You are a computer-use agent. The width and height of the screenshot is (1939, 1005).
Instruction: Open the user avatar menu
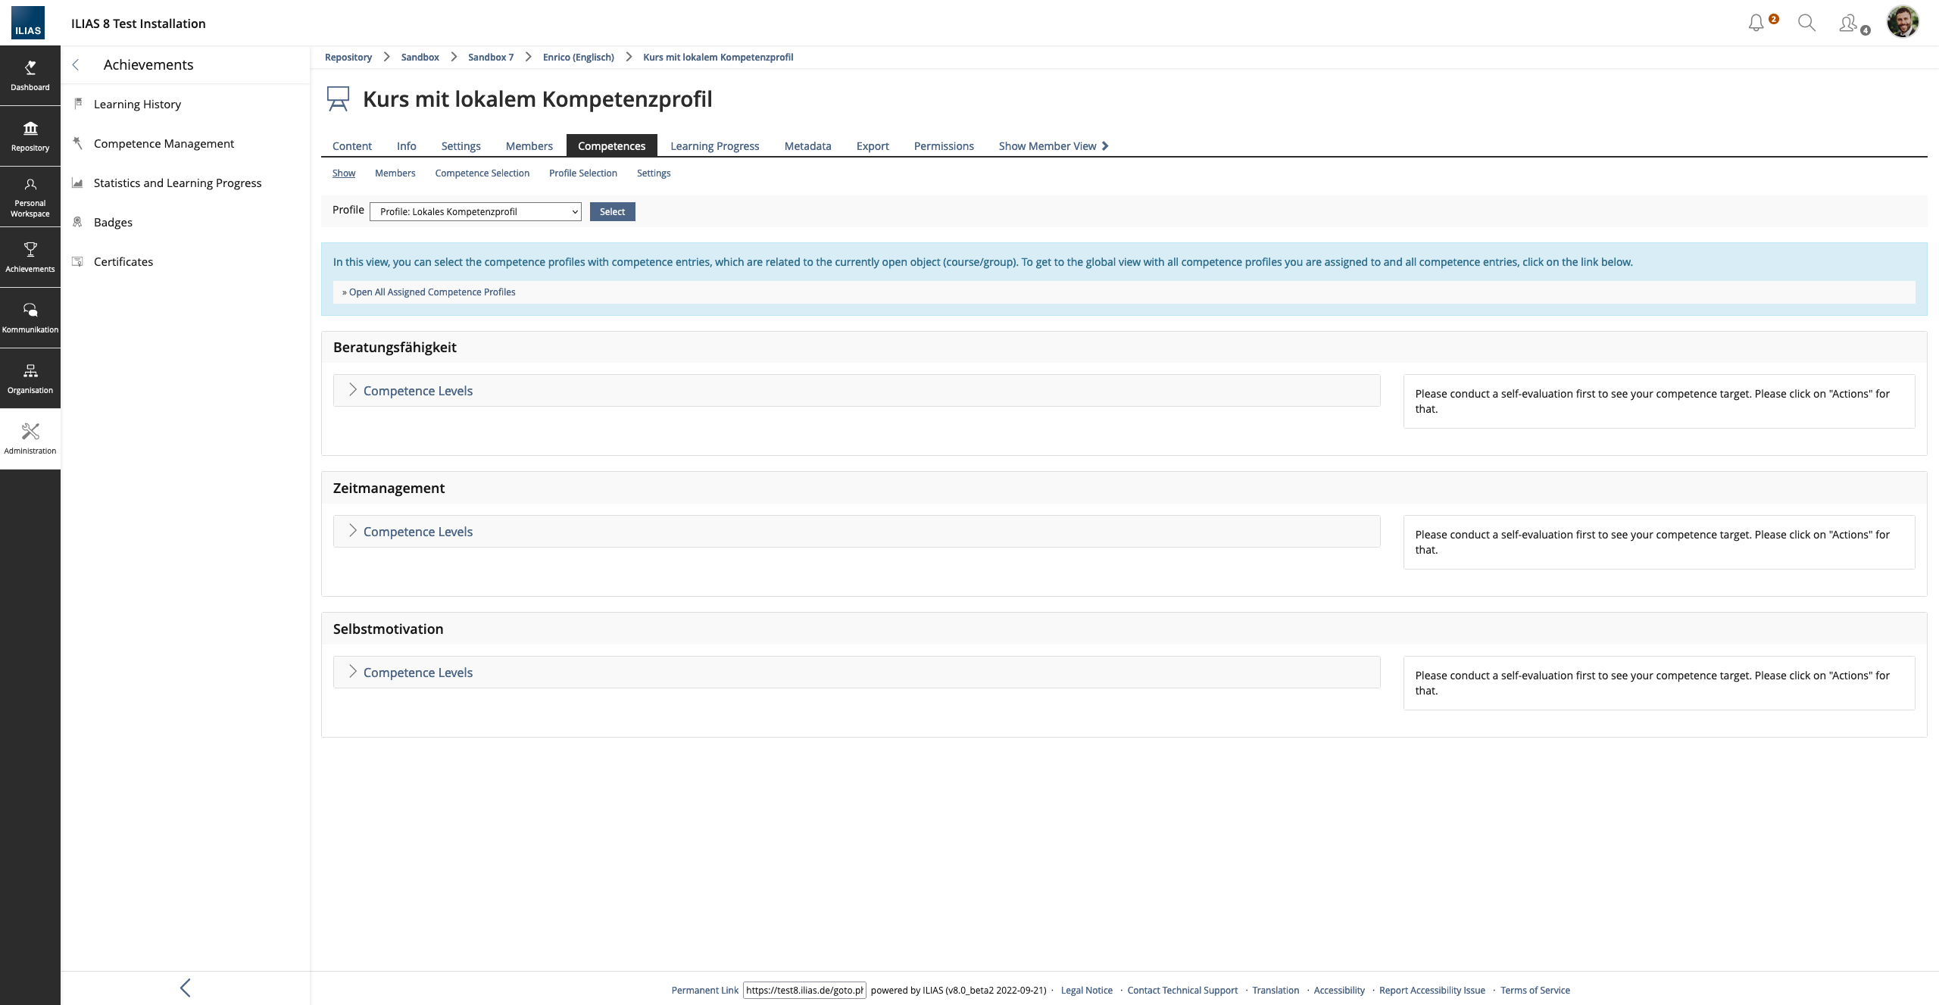tap(1902, 22)
